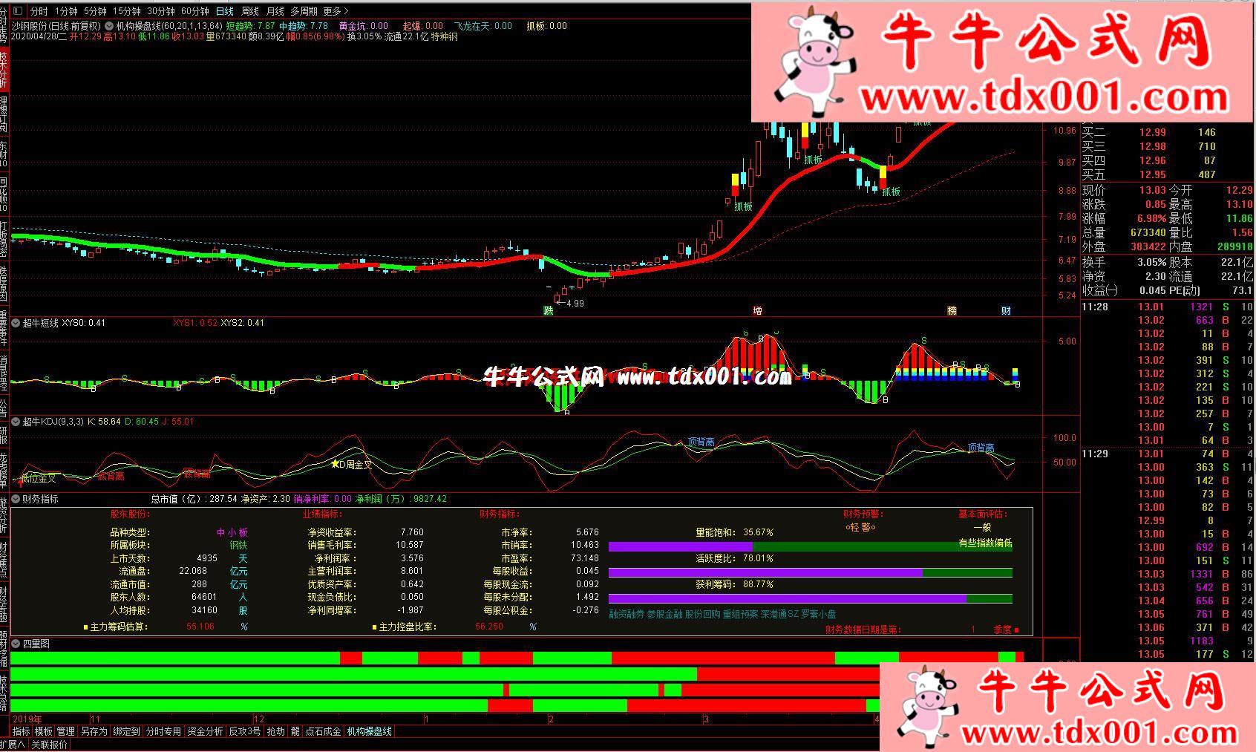This screenshot has width=1256, height=752.
Task: Open the 机构操盘线 indicator settings arrow
Action: [108, 25]
